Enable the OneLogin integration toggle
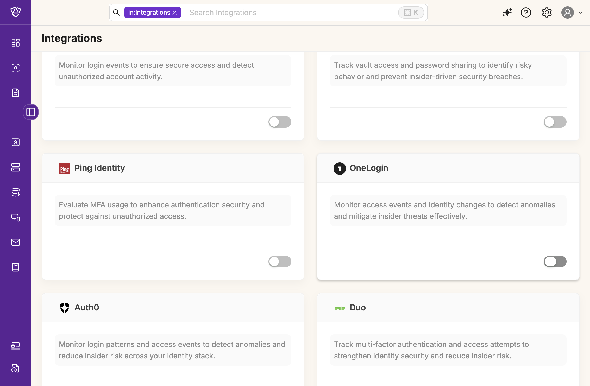The height and width of the screenshot is (386, 590). click(x=555, y=262)
